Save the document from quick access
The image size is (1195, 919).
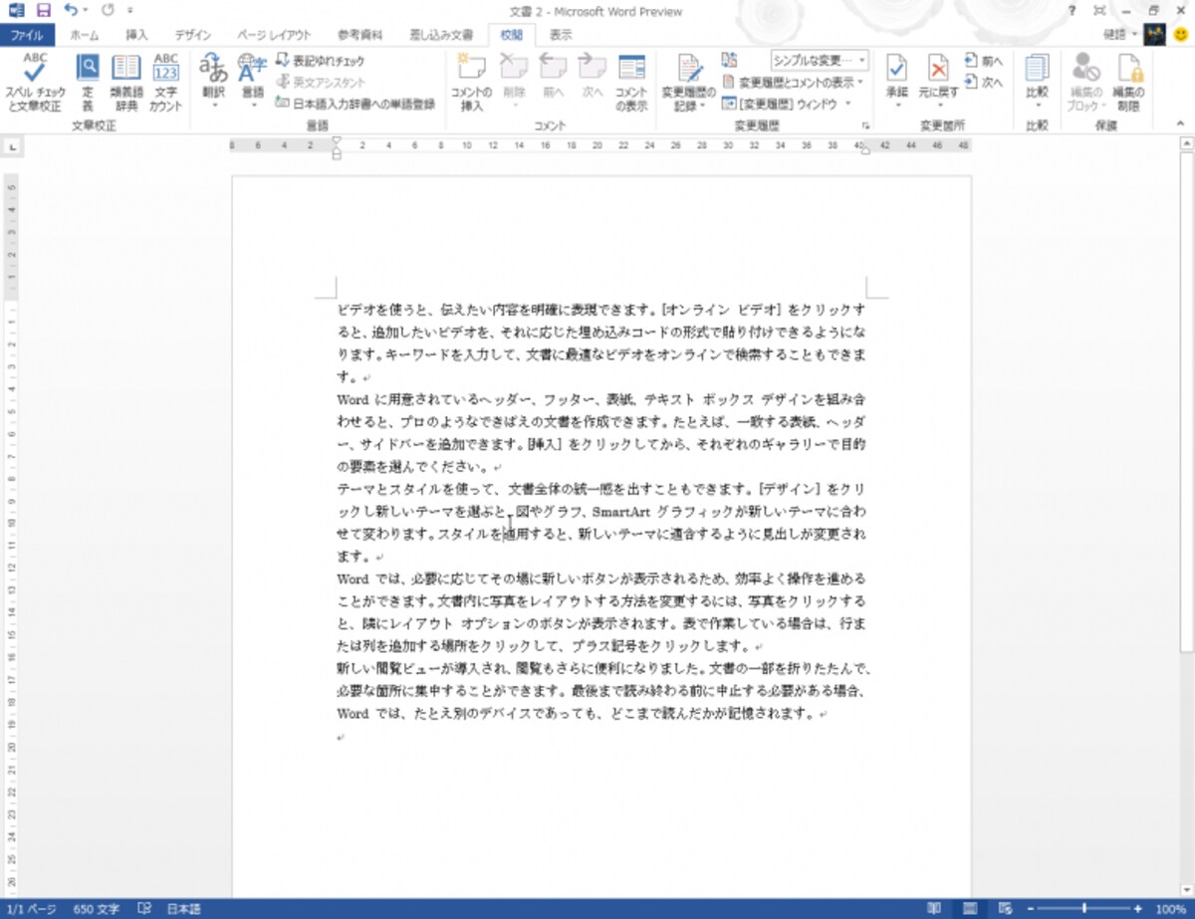pyautogui.click(x=43, y=11)
